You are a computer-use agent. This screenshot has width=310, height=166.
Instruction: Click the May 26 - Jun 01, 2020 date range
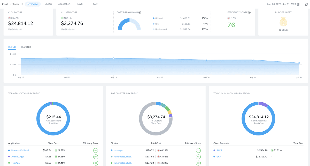281,4
